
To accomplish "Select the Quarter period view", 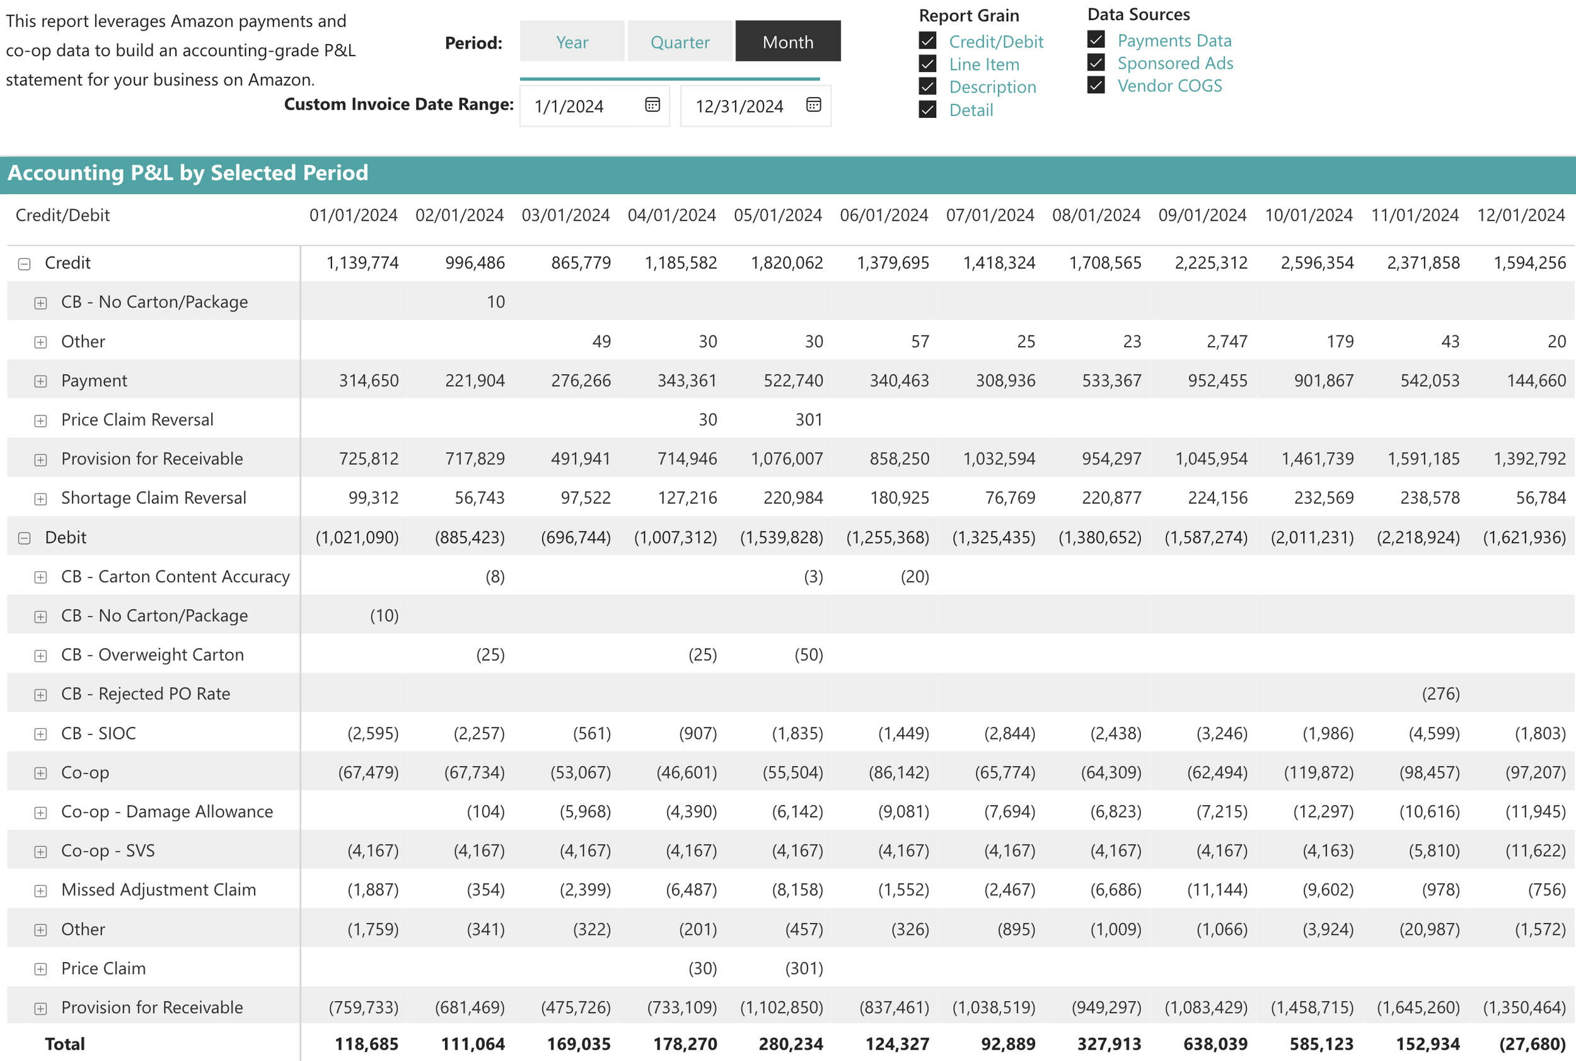I will [x=680, y=41].
